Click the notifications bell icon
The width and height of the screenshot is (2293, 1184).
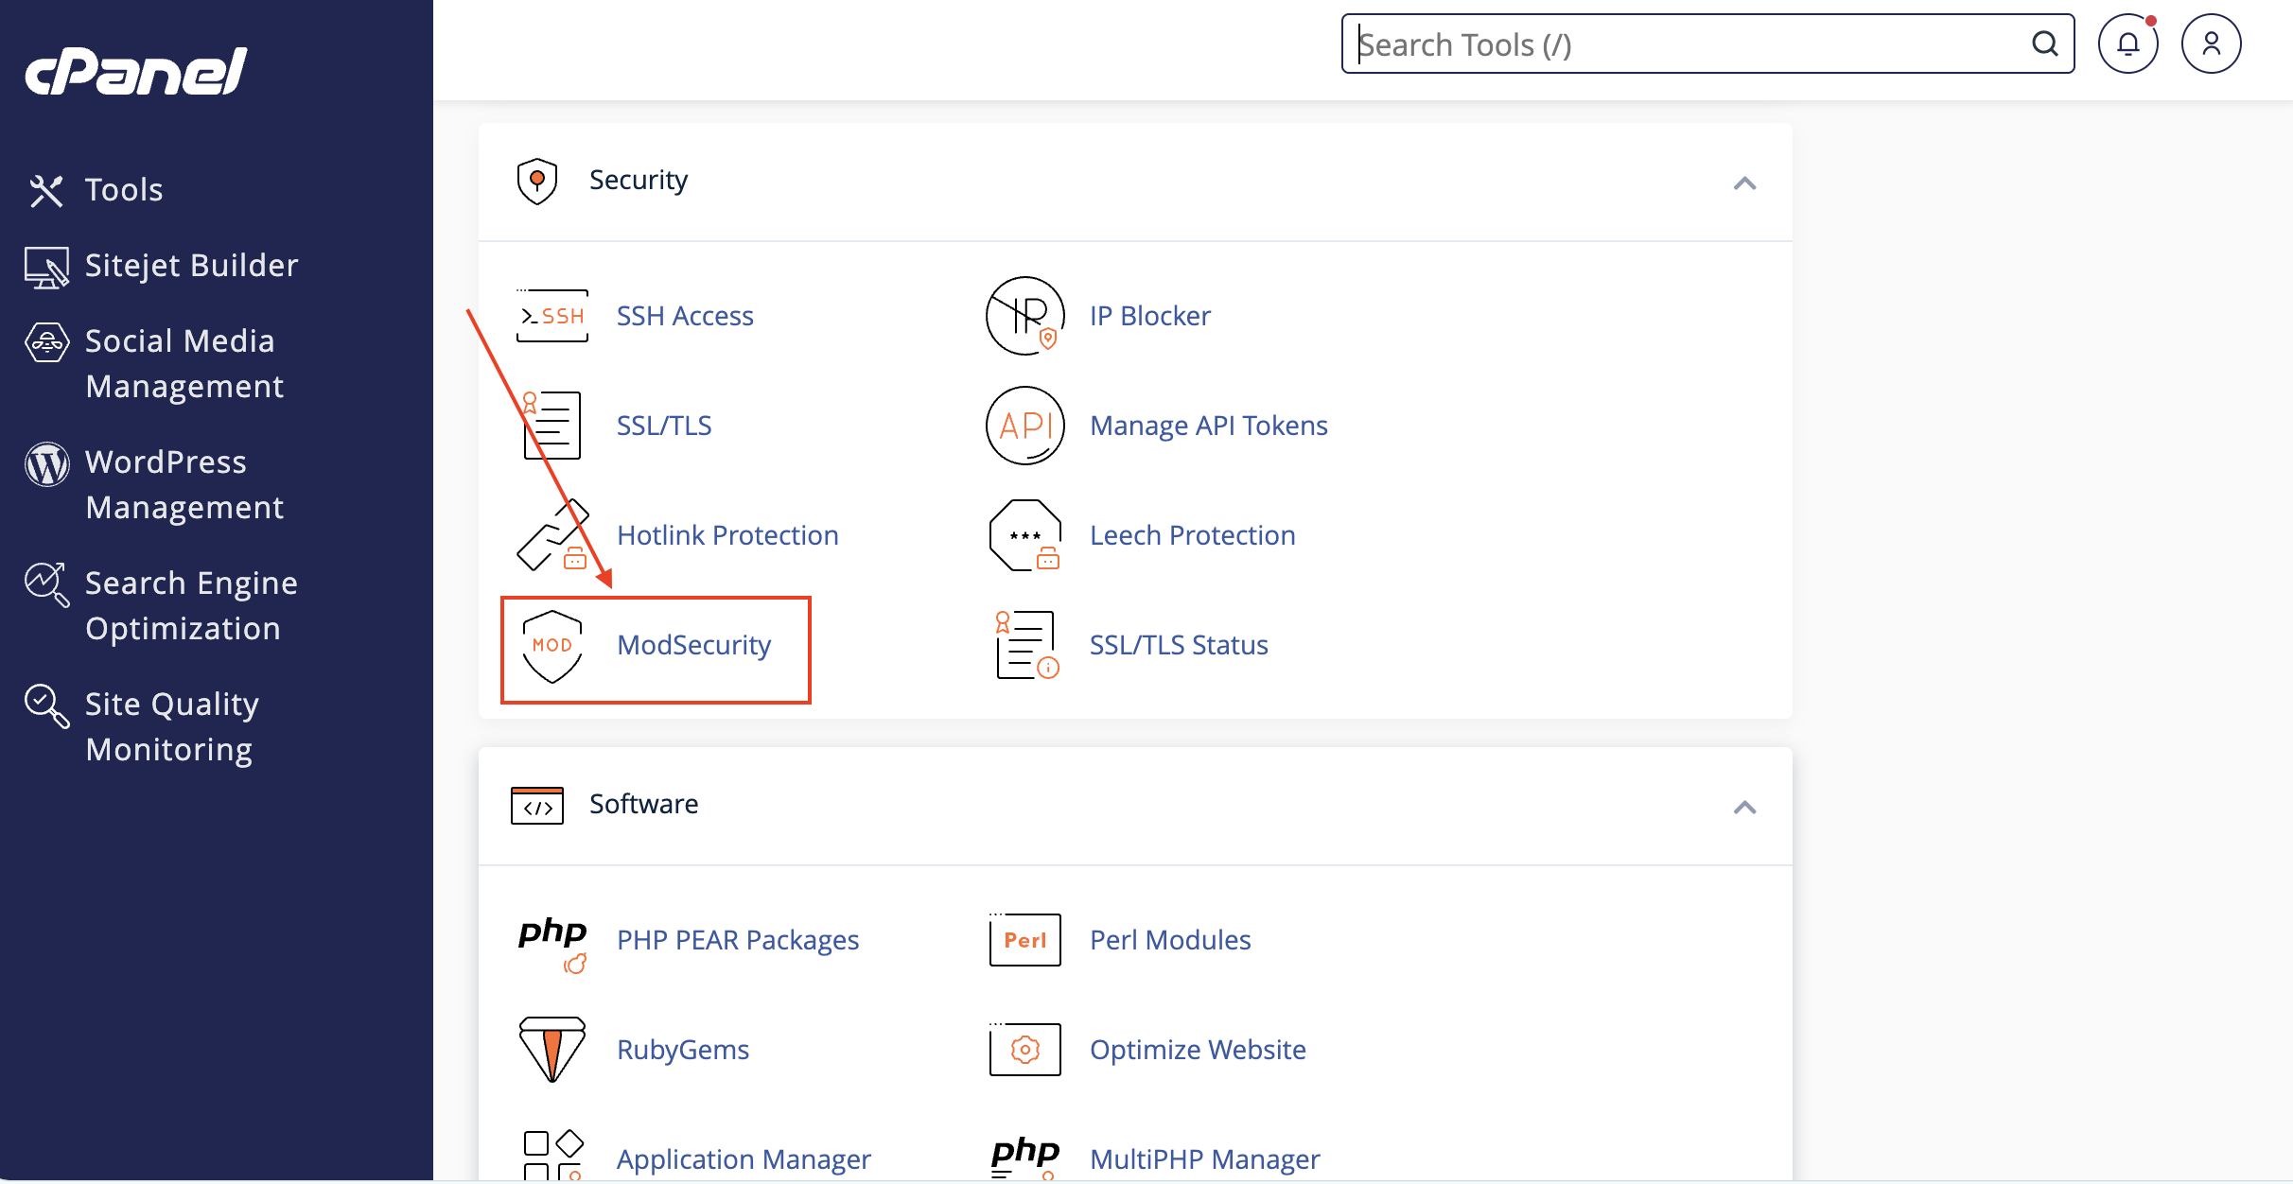point(2127,44)
